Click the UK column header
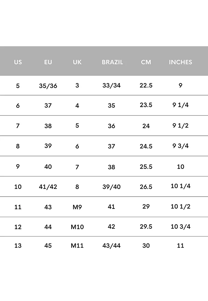 click(x=77, y=62)
